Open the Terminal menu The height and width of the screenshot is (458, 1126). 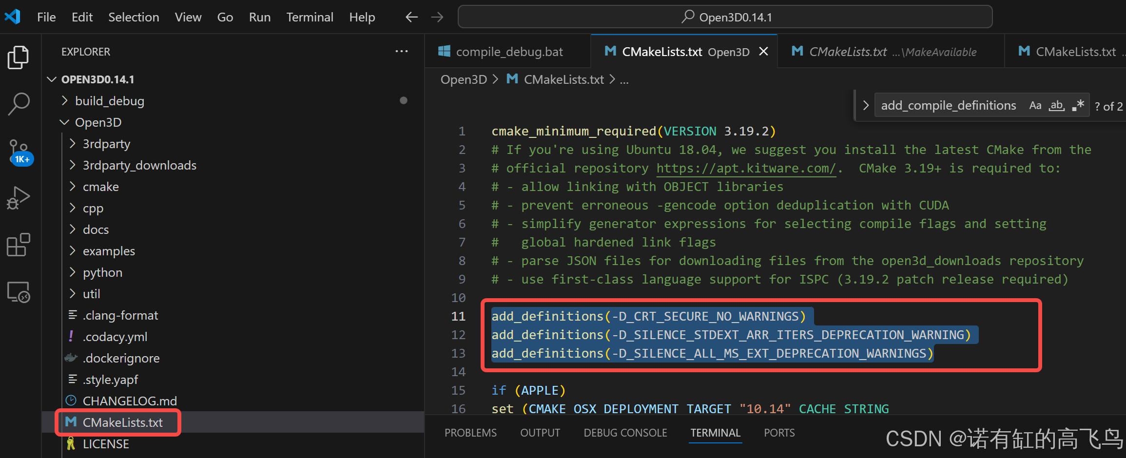(x=310, y=17)
